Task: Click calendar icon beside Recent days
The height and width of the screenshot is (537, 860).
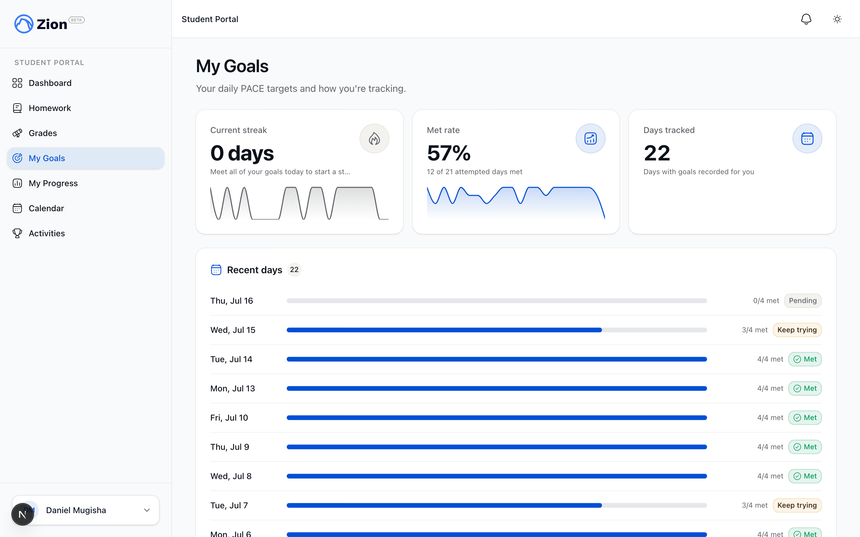Action: (216, 270)
